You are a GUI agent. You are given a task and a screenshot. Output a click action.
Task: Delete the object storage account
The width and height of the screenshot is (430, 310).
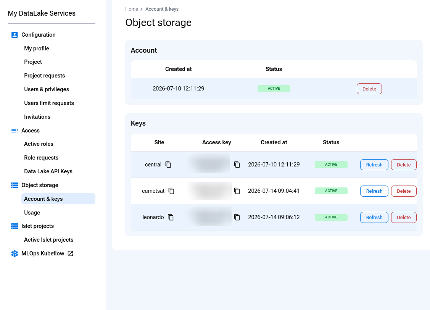pos(369,89)
